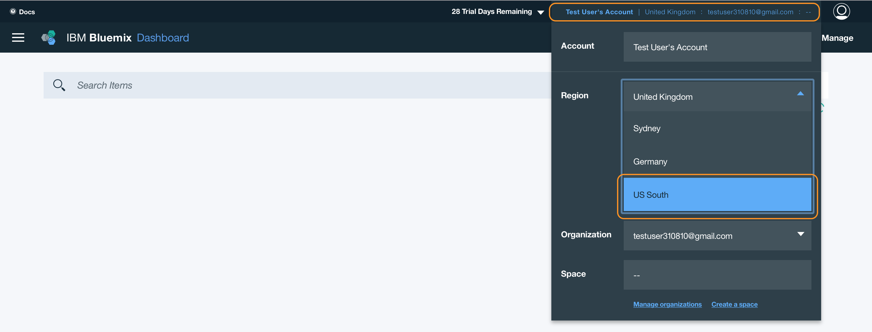Viewport: 872px width, 332px height.
Task: Open the hamburger menu icon
Action: pyautogui.click(x=18, y=38)
